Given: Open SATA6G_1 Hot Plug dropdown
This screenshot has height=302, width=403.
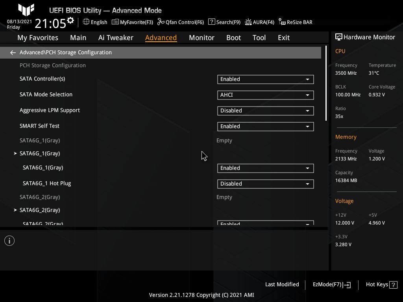Looking at the screenshot, I should point(266,184).
